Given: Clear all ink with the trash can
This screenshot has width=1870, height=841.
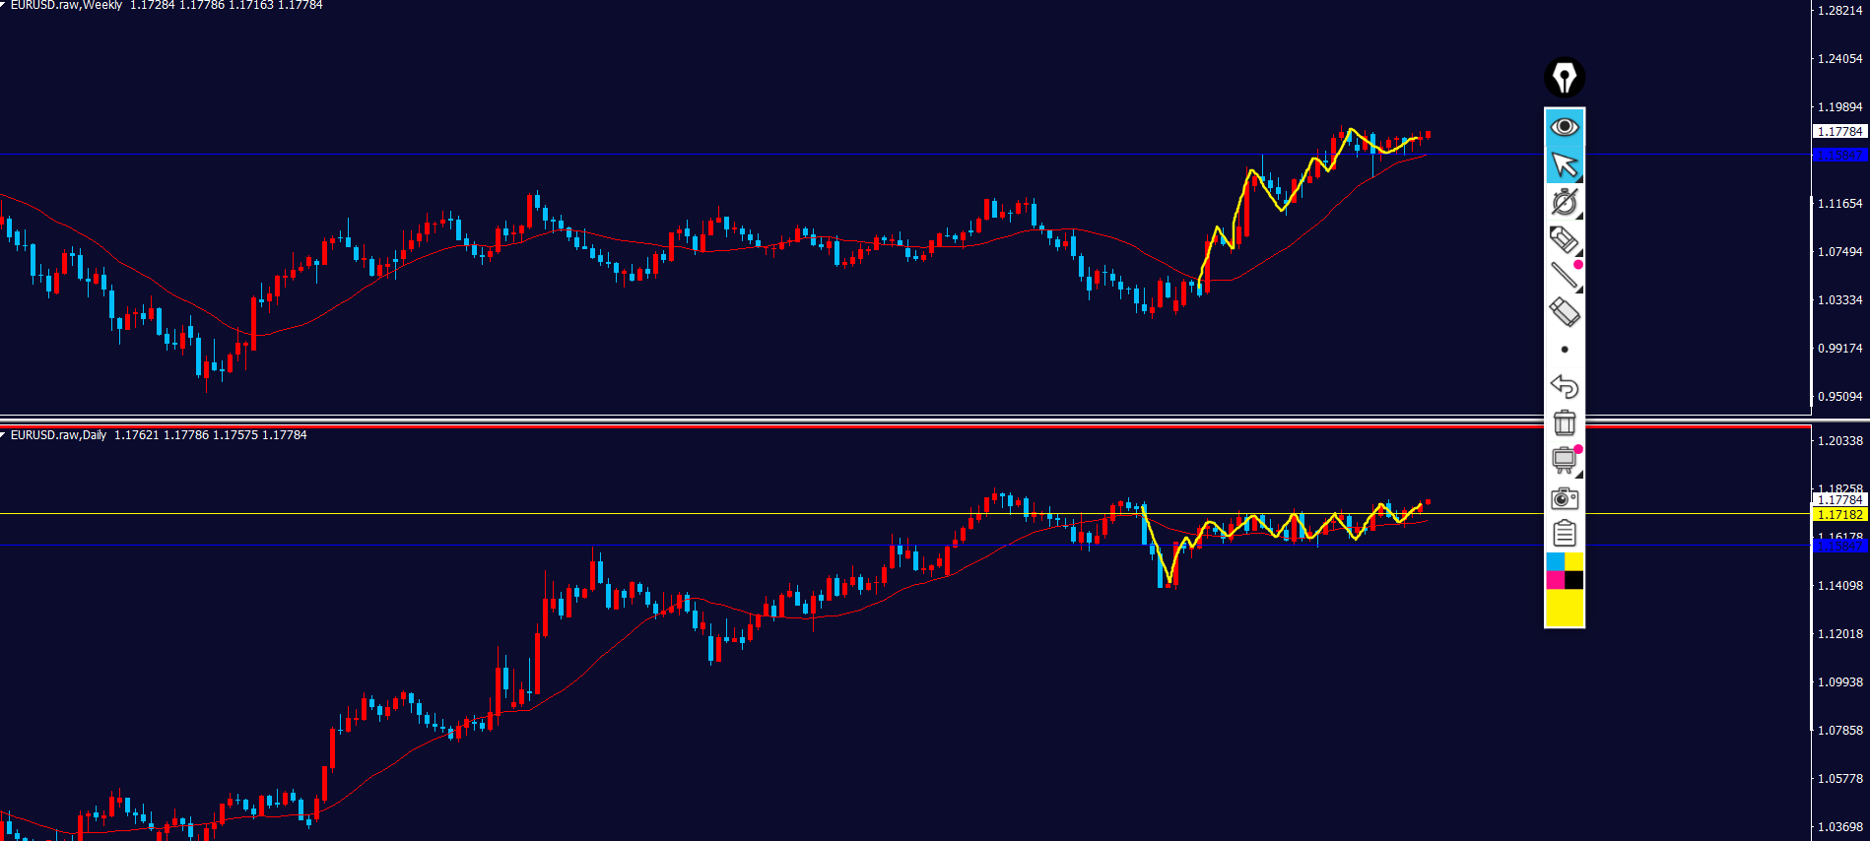Looking at the screenshot, I should point(1564,422).
